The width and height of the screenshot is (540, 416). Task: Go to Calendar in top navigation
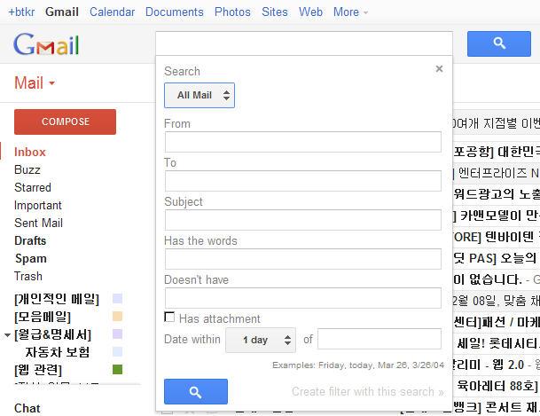pyautogui.click(x=112, y=12)
